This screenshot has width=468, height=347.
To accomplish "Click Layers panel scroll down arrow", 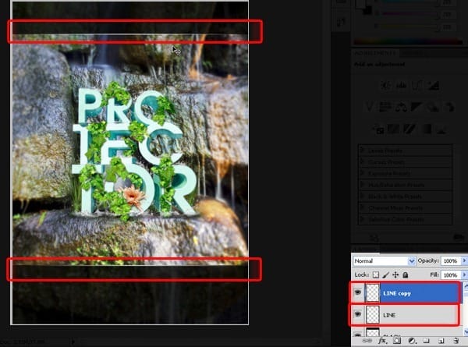I will [466, 331].
